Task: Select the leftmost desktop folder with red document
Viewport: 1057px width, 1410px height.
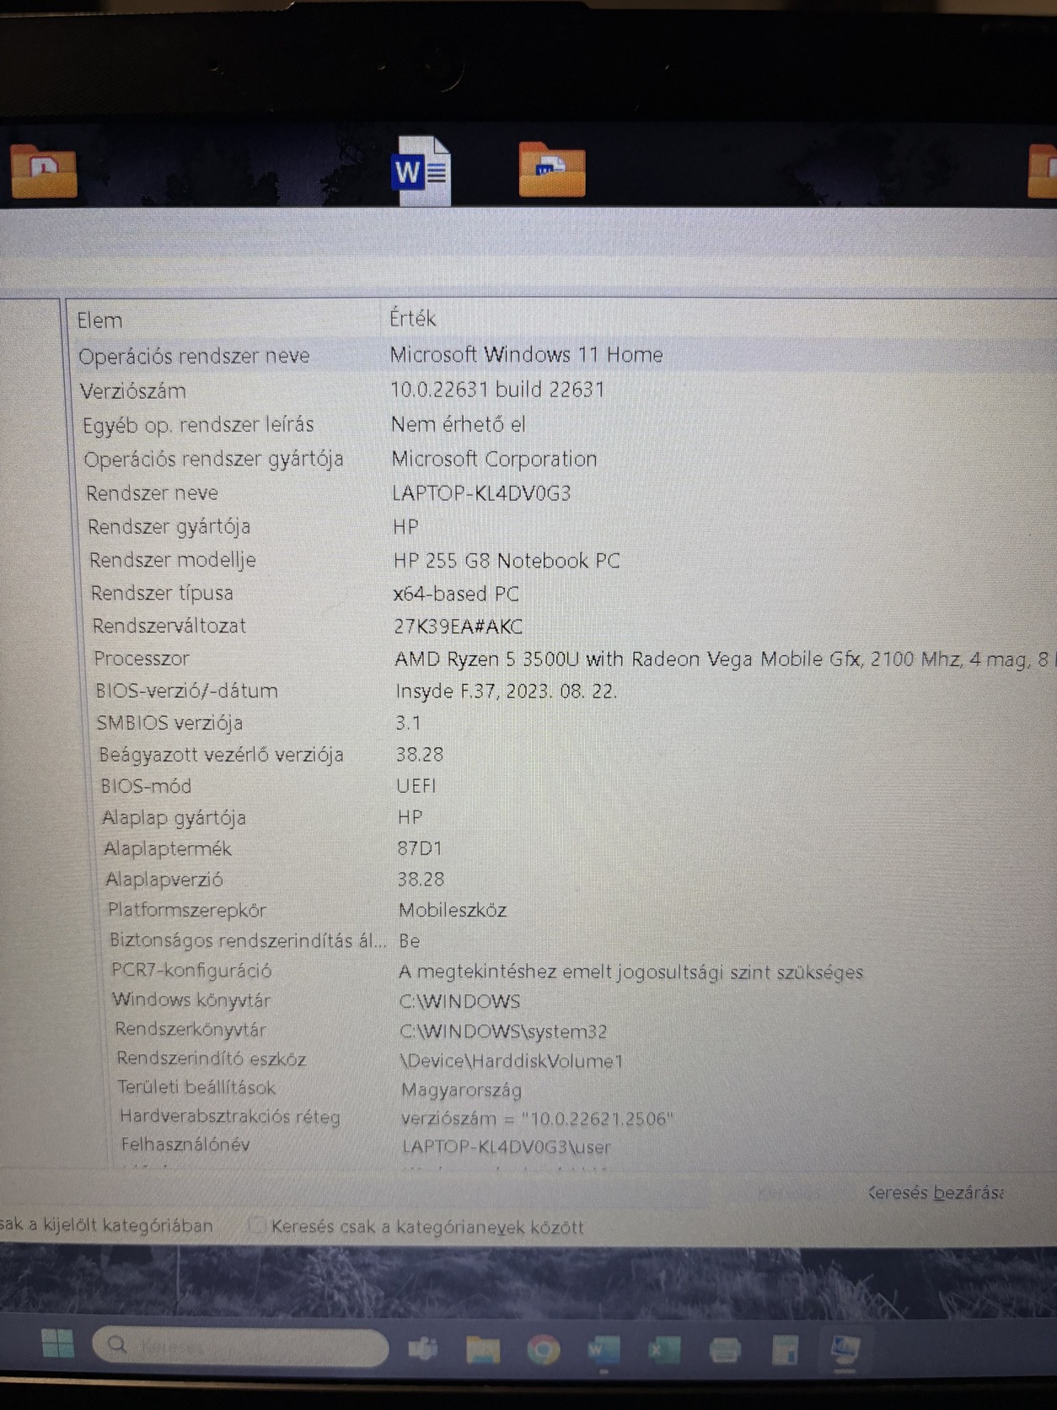Action: pos(43,171)
